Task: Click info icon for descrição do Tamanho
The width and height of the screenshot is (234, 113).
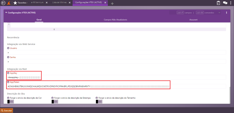Action: (97, 98)
